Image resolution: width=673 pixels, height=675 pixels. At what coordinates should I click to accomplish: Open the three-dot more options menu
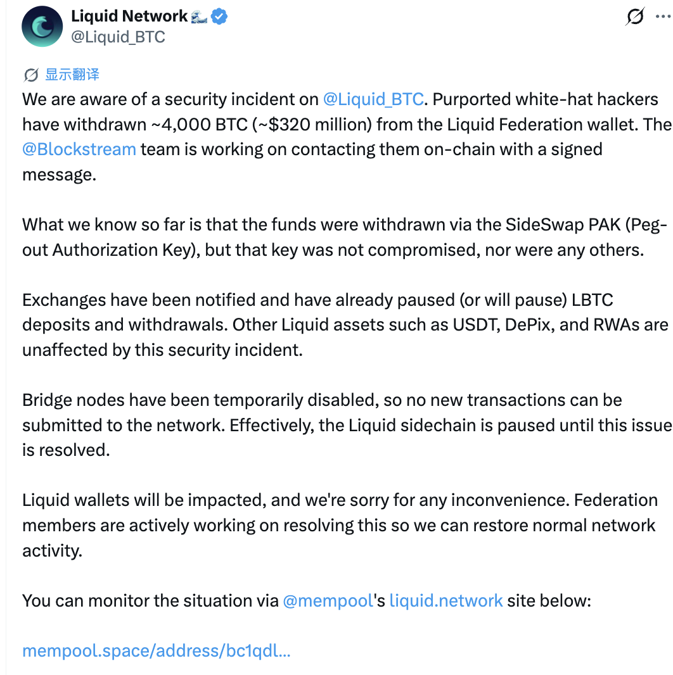click(663, 16)
